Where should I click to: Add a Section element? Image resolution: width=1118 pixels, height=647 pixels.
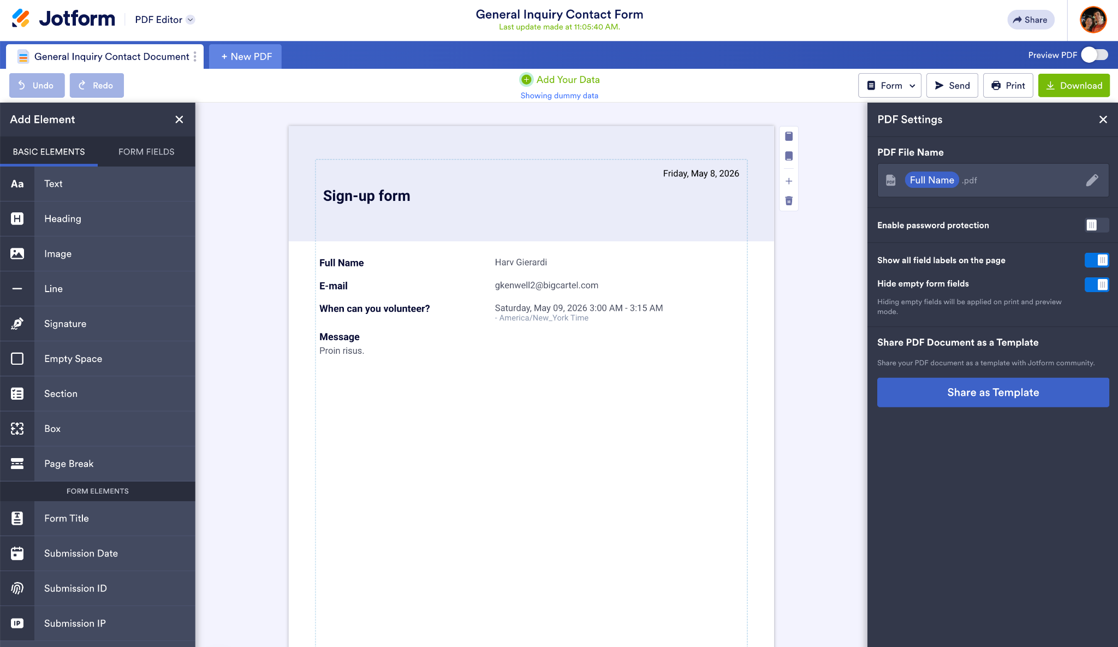(98, 394)
